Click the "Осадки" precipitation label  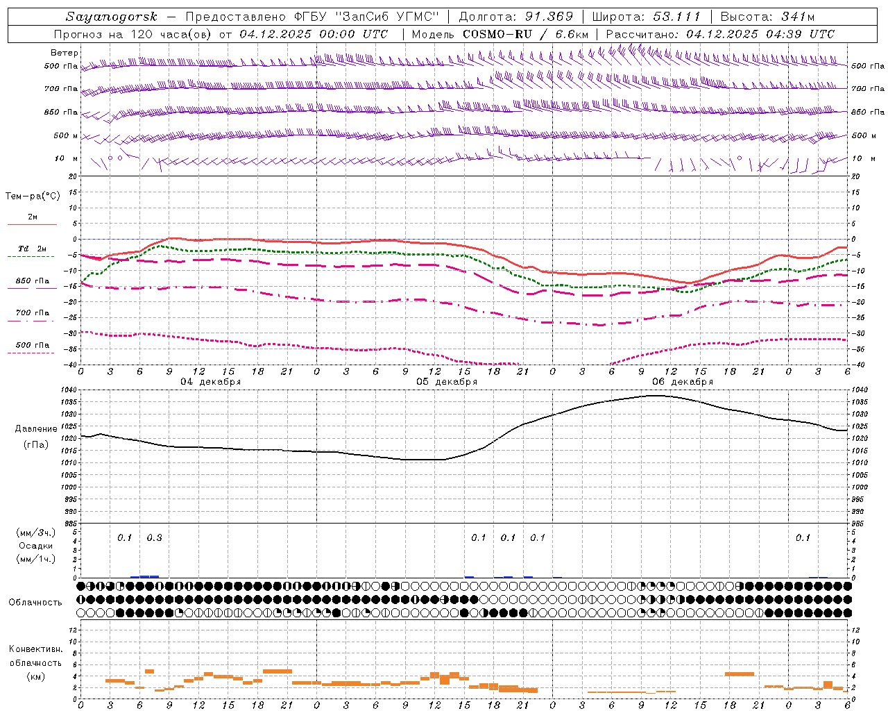click(x=36, y=546)
